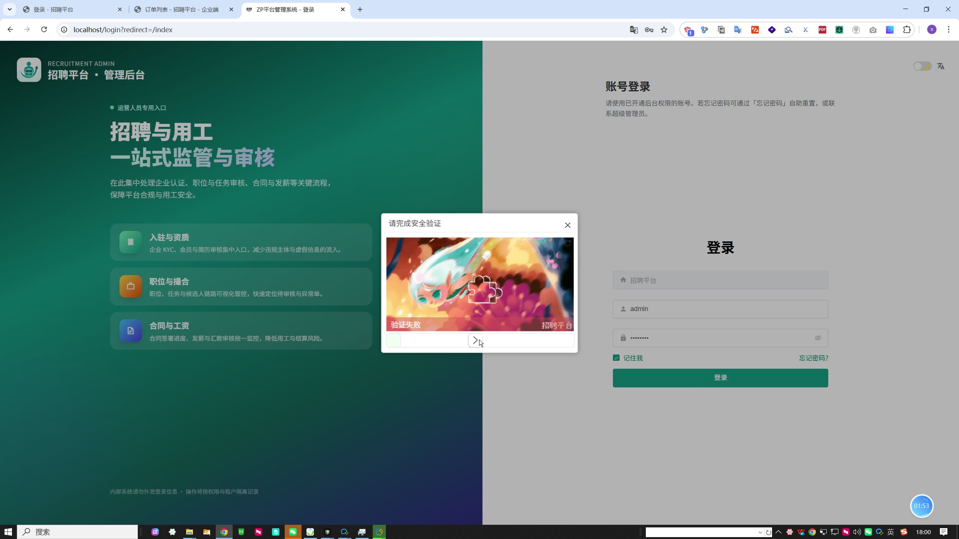Click the recruitment platform logo icon
The width and height of the screenshot is (959, 539).
[29, 70]
